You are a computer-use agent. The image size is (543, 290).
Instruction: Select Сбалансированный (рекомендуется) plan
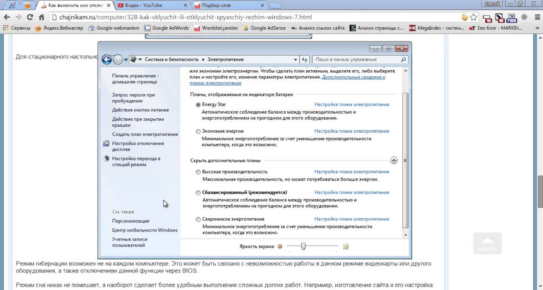(x=198, y=192)
